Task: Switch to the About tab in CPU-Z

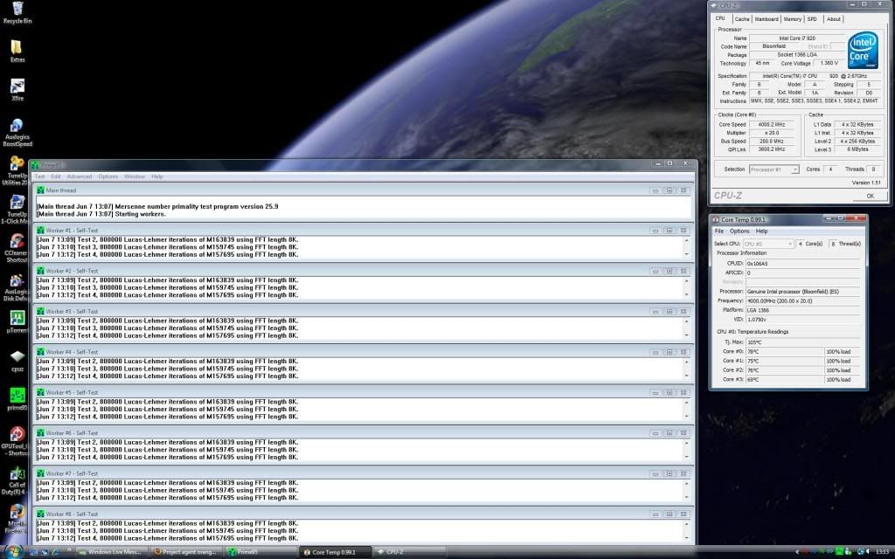Action: 833,19
